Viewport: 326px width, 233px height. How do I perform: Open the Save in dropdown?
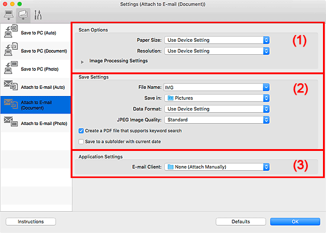pos(217,98)
